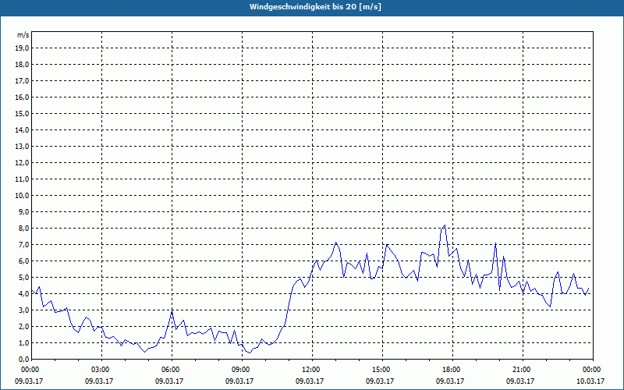The height and width of the screenshot is (390, 624).
Task: Click the 8,0 y-axis label
Action: click(23, 229)
